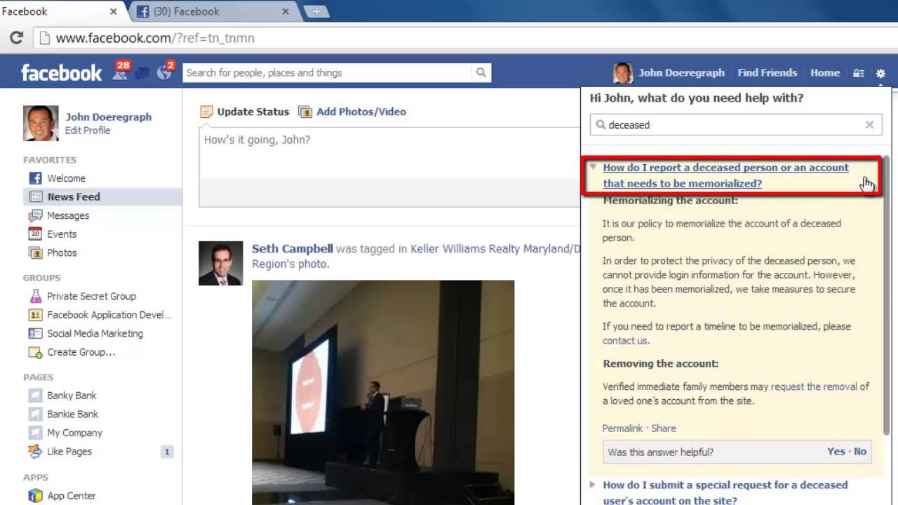Open App Center in sidebar
Image resolution: width=898 pixels, height=505 pixels.
pos(71,496)
